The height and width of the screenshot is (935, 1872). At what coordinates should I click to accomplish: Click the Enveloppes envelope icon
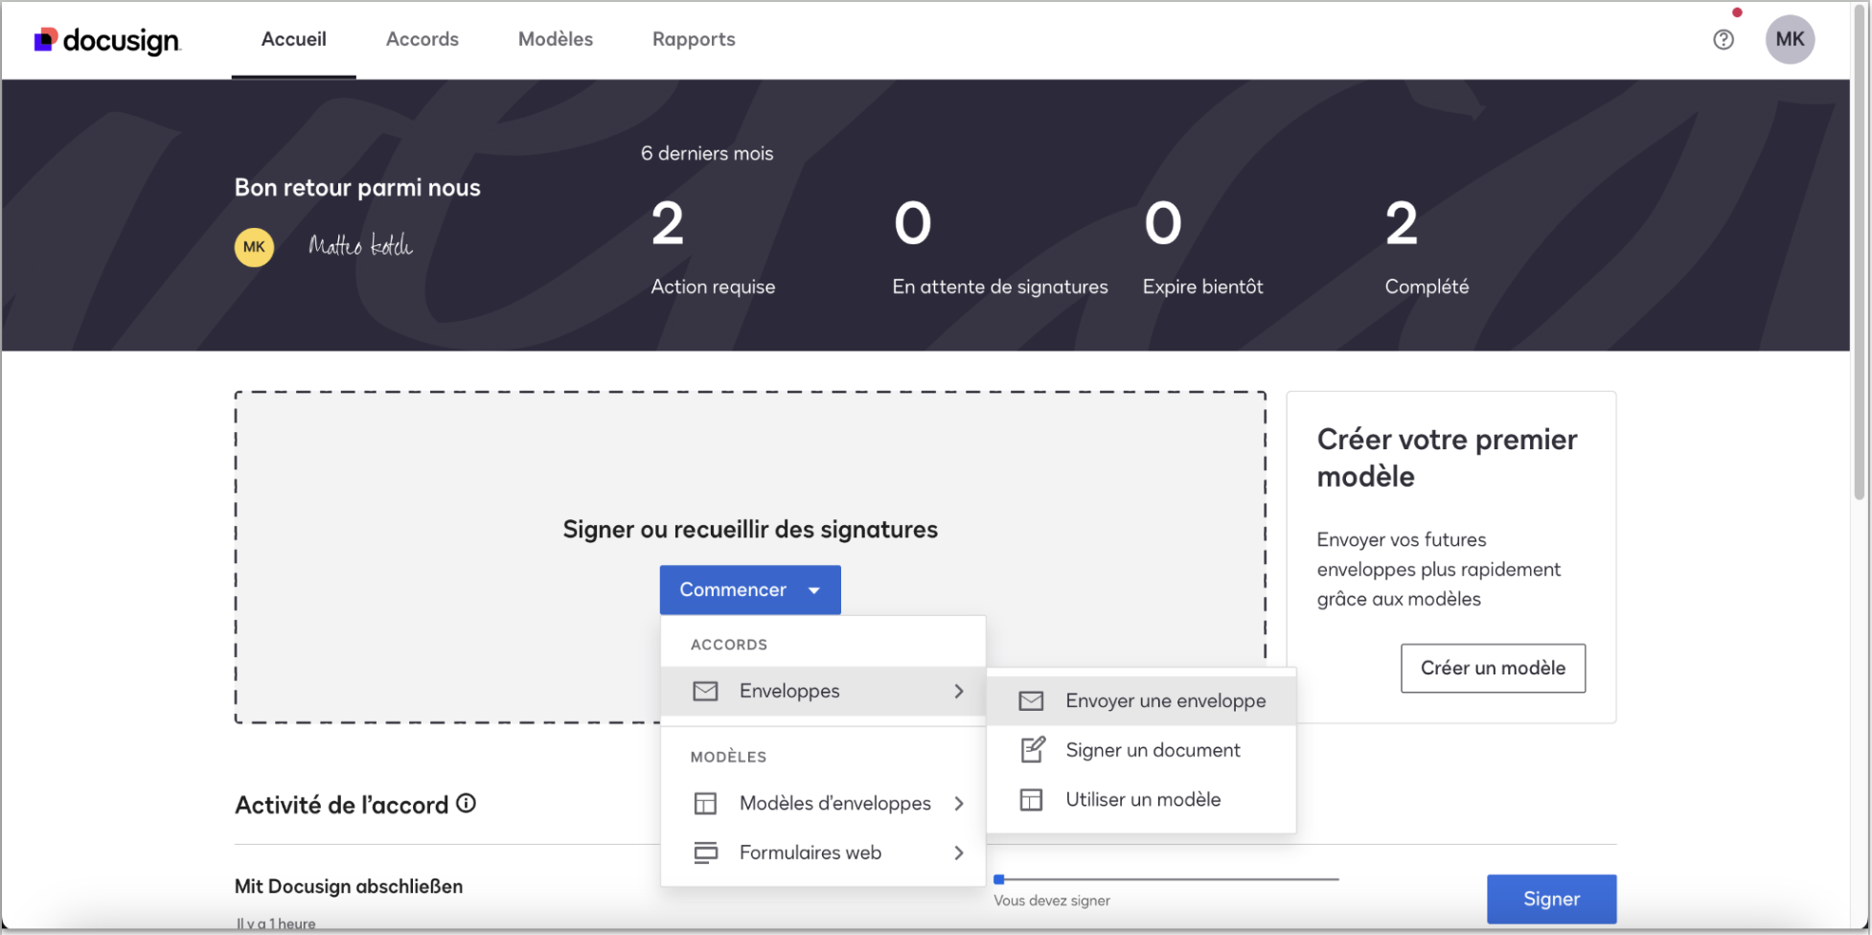(x=705, y=691)
